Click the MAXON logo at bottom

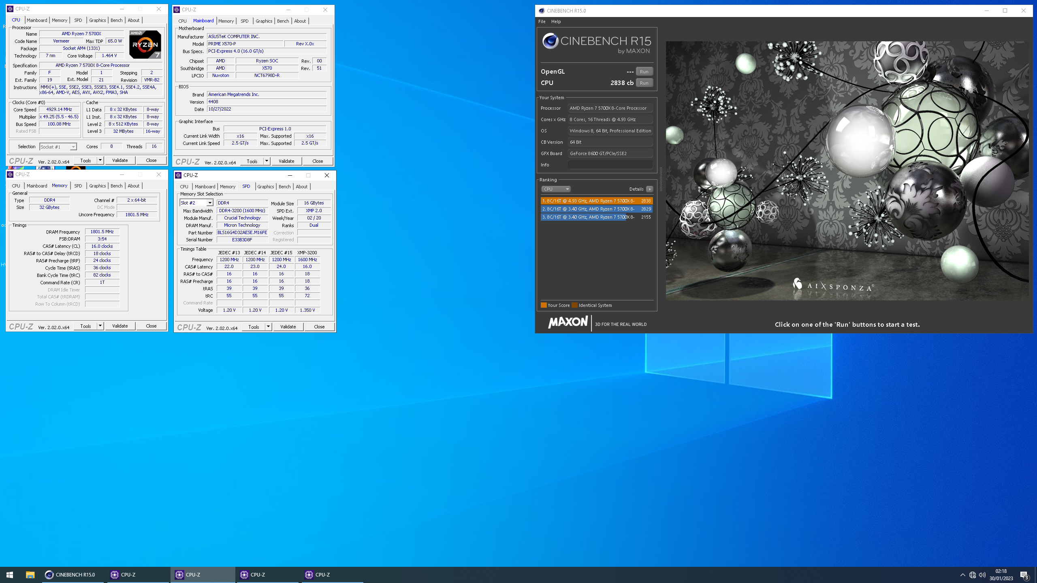pyautogui.click(x=568, y=322)
